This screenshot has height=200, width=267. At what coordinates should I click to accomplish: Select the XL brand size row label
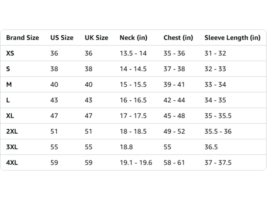pyautogui.click(x=10, y=116)
